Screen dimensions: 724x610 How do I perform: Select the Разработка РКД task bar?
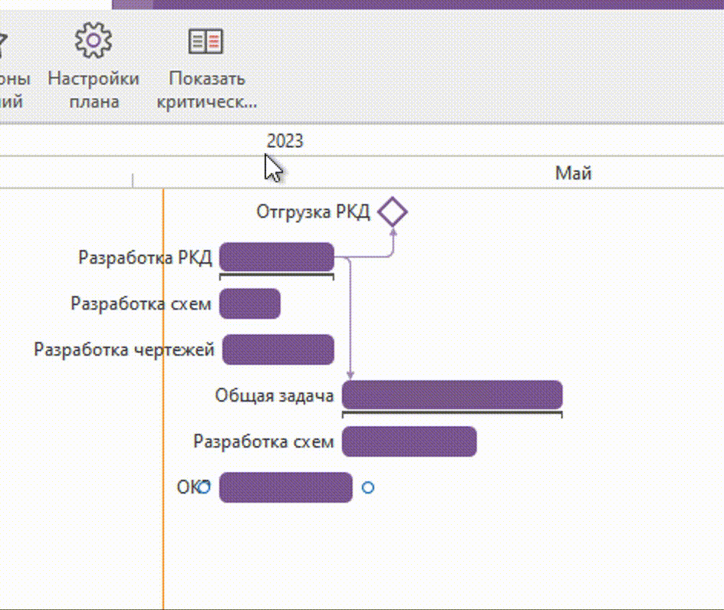[276, 257]
